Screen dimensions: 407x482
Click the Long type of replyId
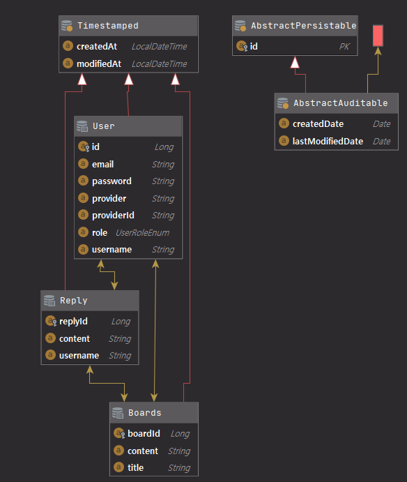coord(121,322)
